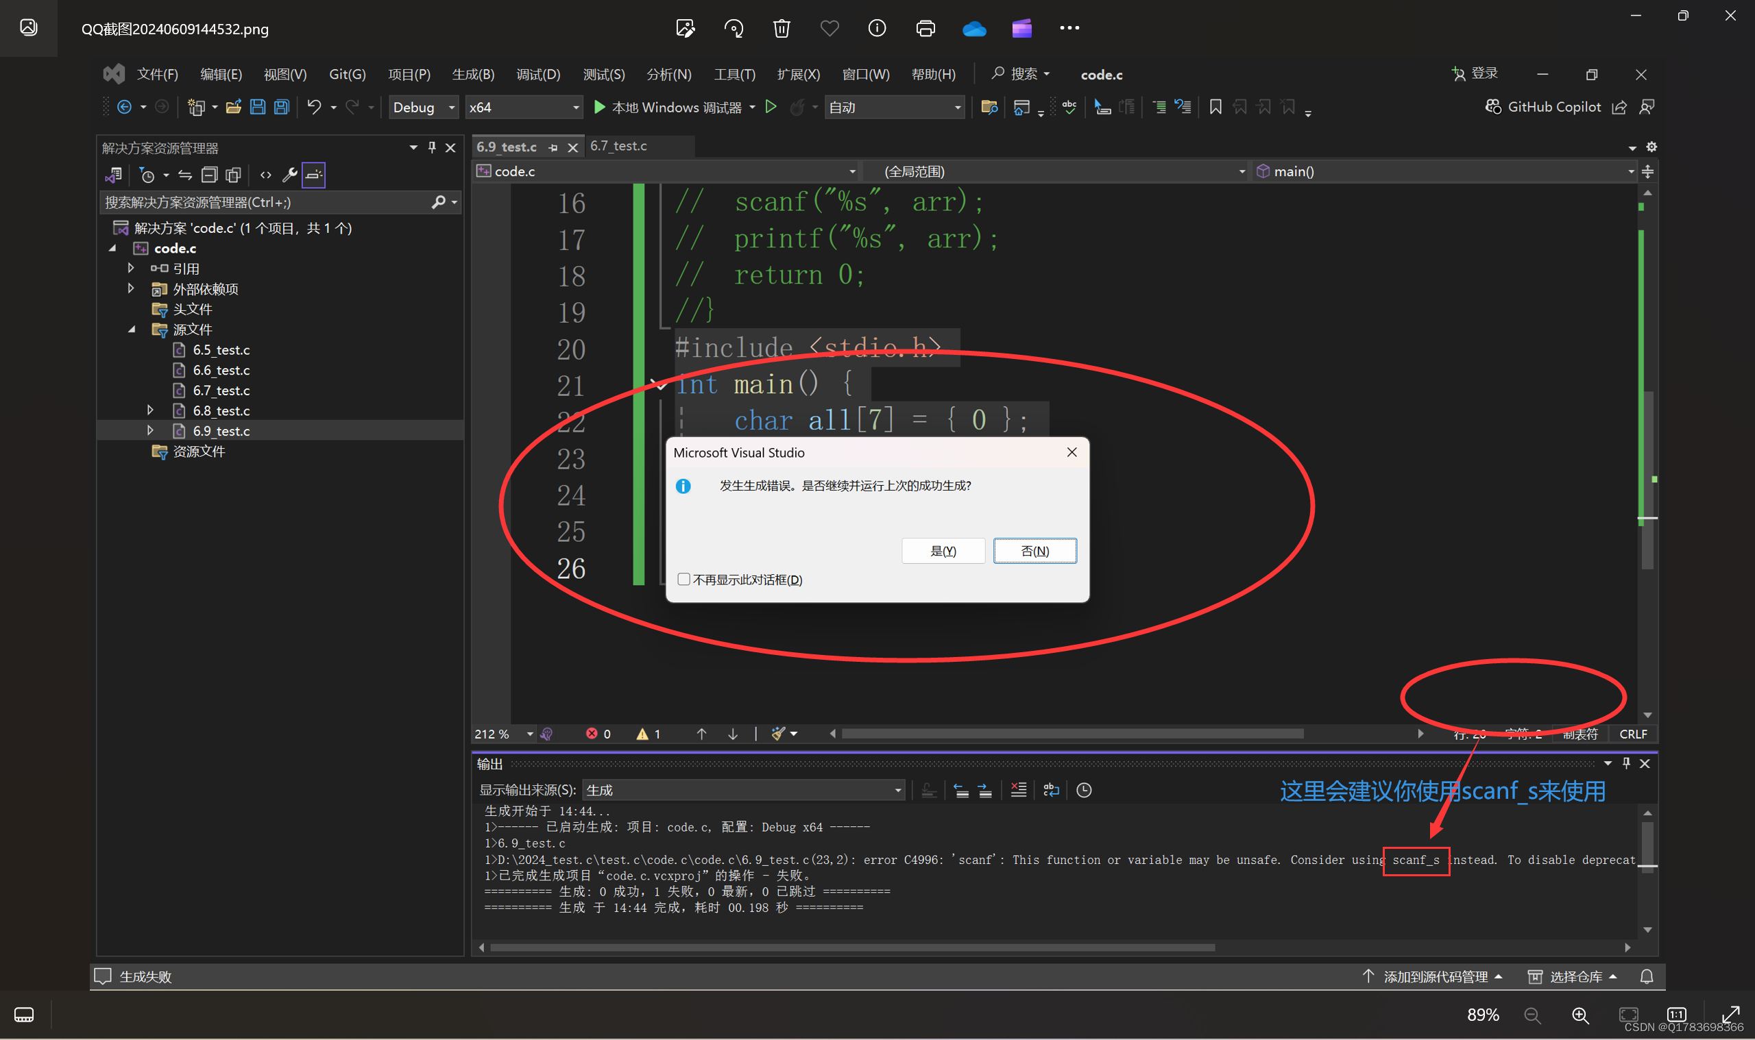Open the 生成(B) menu

tap(473, 74)
